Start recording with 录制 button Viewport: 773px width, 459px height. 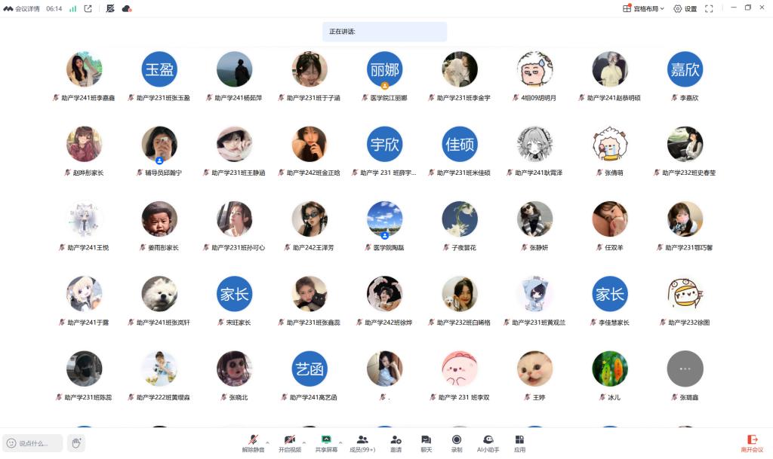[457, 442]
